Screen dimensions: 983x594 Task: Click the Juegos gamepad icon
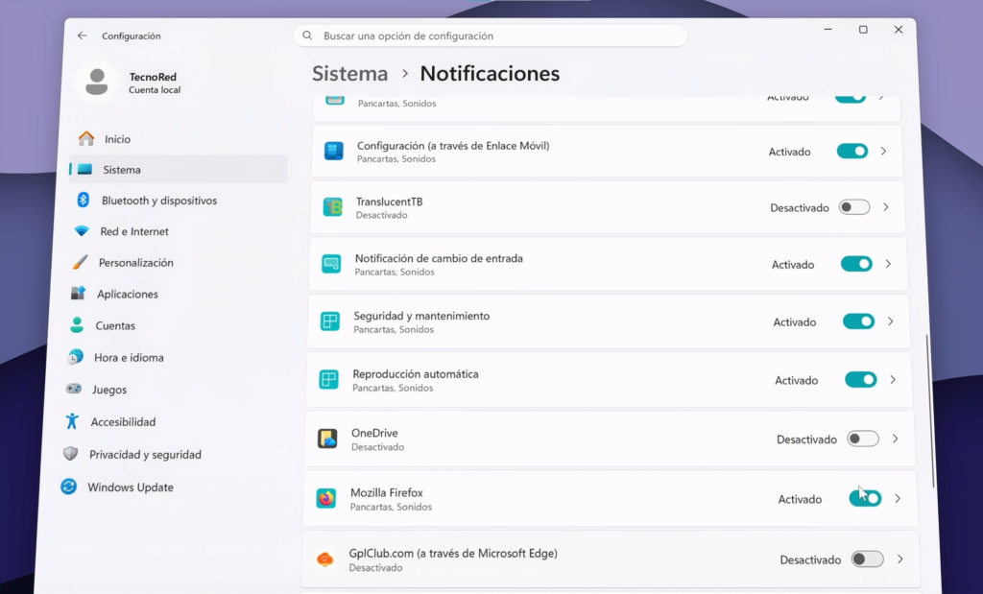click(x=74, y=389)
